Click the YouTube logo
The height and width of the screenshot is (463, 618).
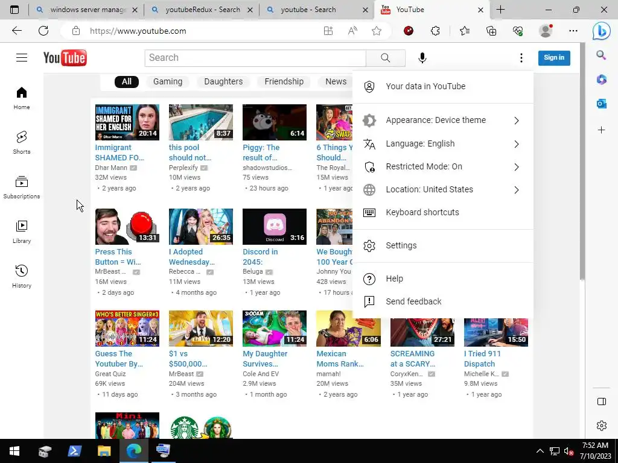tap(65, 58)
